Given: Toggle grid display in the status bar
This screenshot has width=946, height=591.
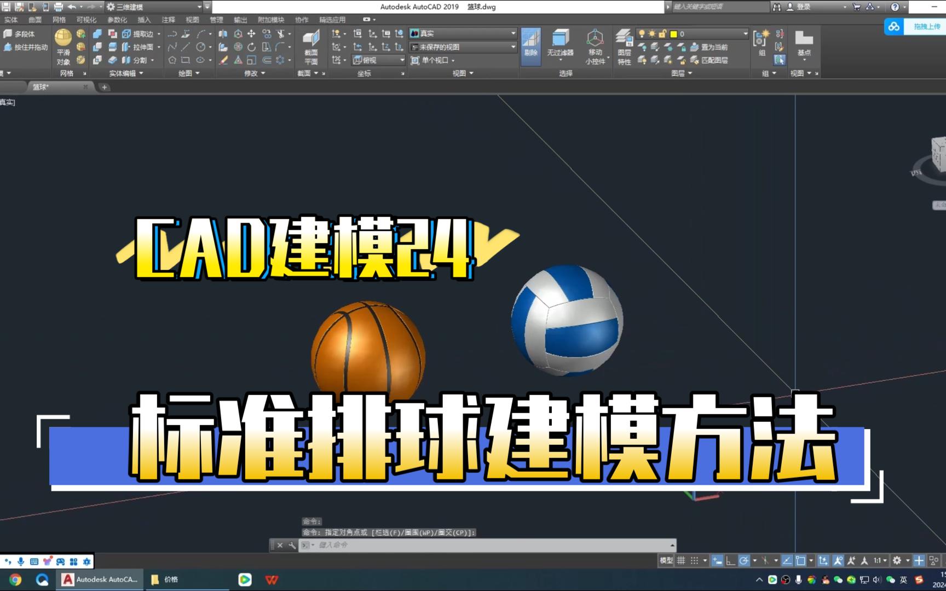Looking at the screenshot, I should tap(681, 560).
